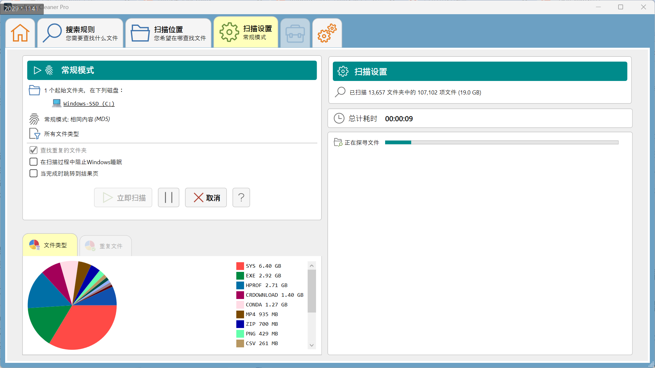Select the 文件类型 chart tab
This screenshot has width=655, height=368.
[50, 245]
